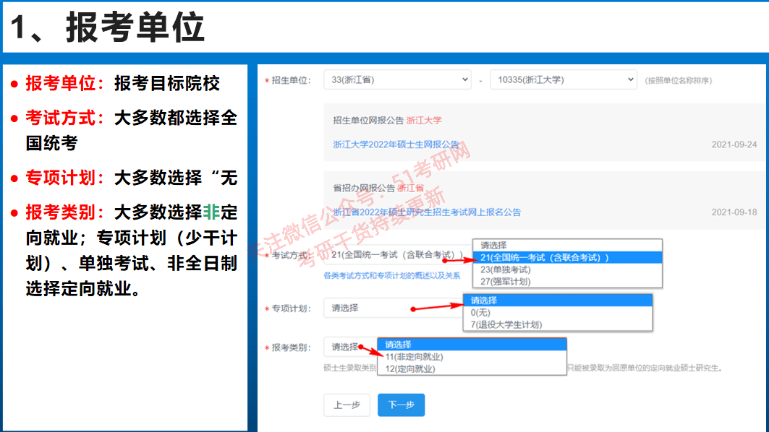Click the 考试方式 bullet text

132,130
